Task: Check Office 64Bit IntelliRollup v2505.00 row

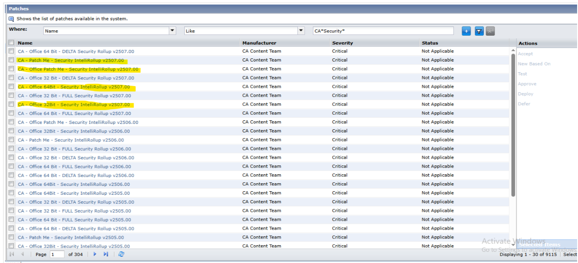Action: click(11, 193)
